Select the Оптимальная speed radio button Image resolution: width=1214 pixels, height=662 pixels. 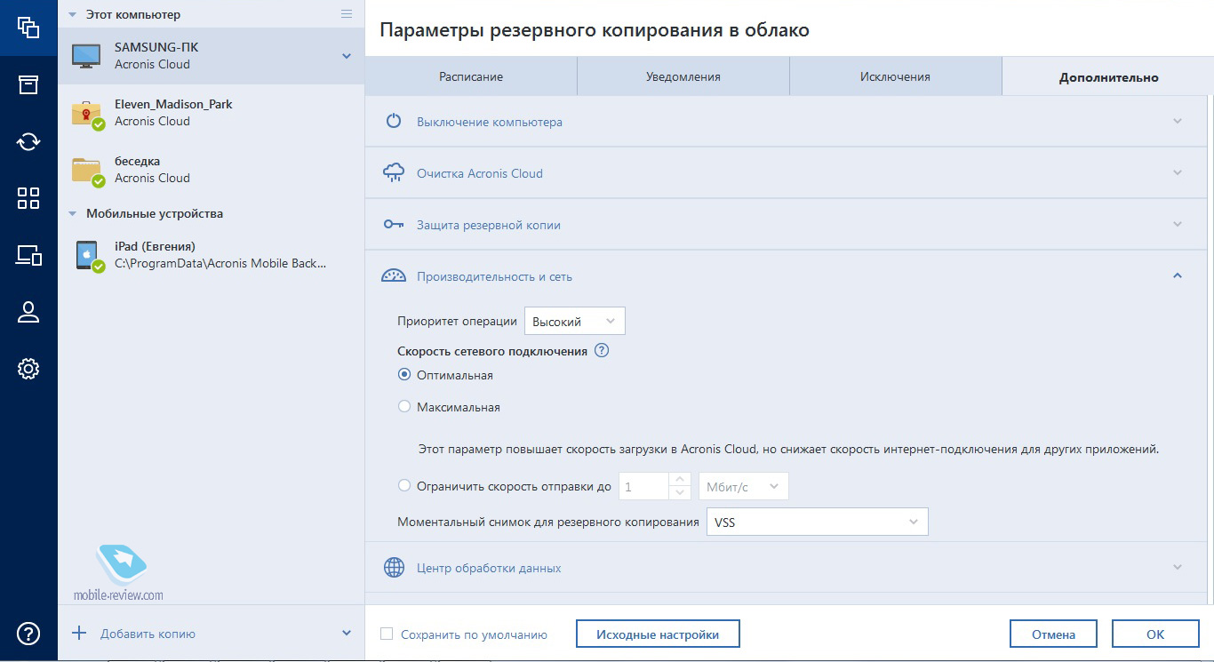coord(404,375)
